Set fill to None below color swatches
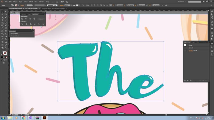The height and width of the screenshot is (120, 214). pos(6,57)
